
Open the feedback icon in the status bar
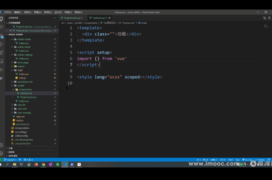[269, 160]
